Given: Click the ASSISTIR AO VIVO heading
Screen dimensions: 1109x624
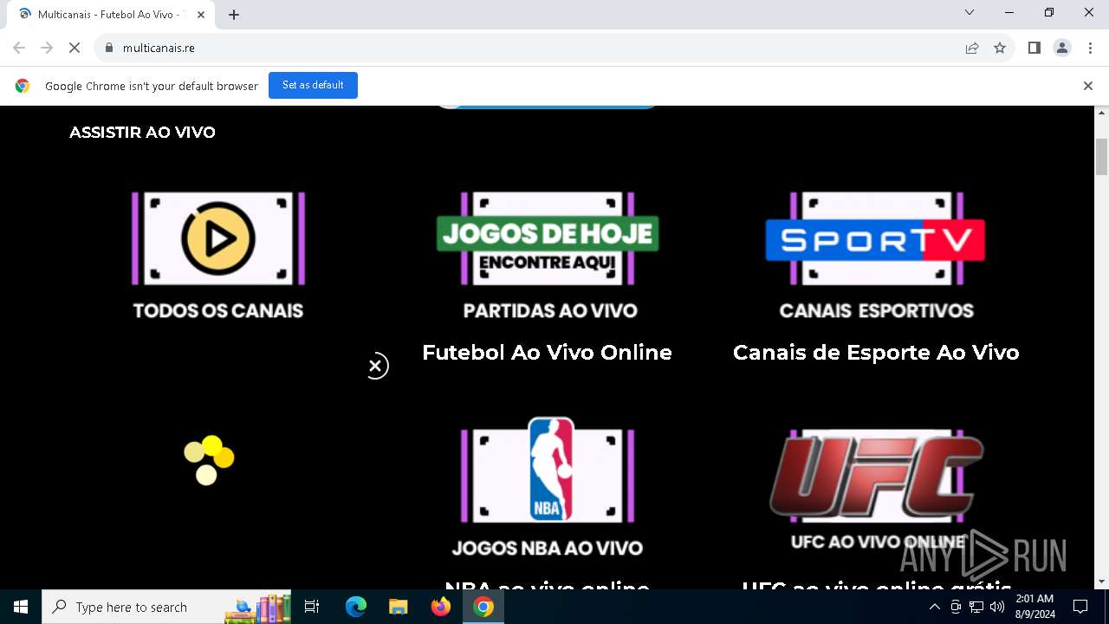Looking at the screenshot, I should coord(142,133).
